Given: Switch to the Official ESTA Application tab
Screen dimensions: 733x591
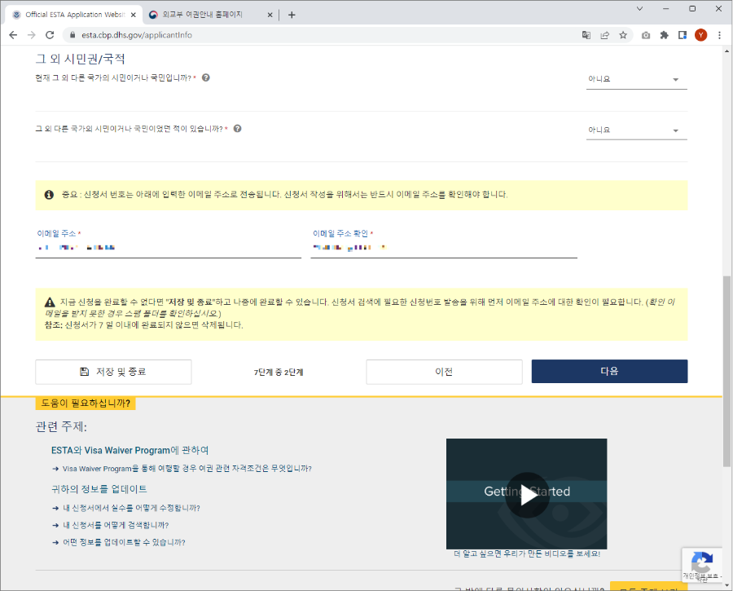Looking at the screenshot, I should (x=74, y=15).
